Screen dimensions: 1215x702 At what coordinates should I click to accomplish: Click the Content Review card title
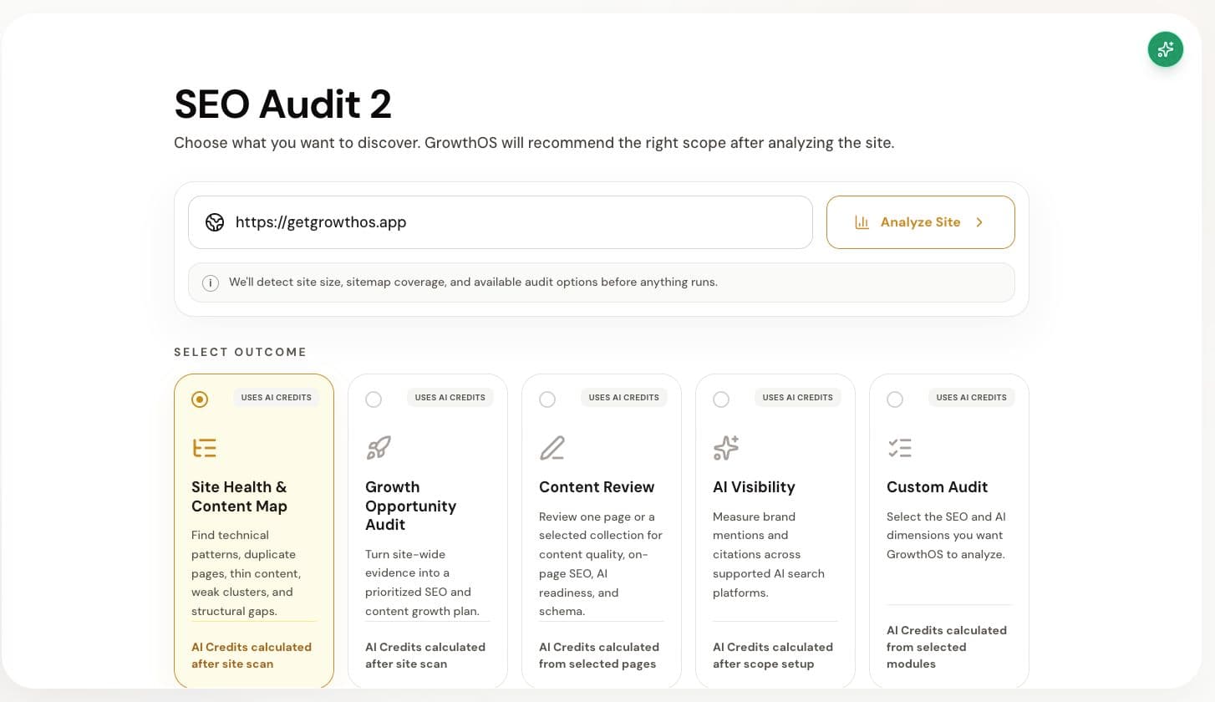pyautogui.click(x=597, y=487)
